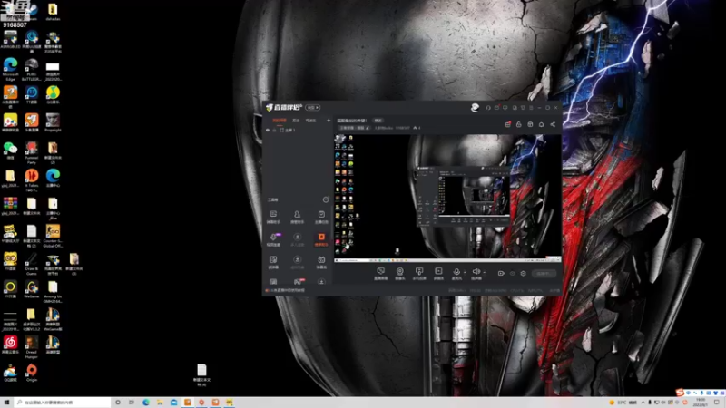Toggle the preview eye icon near record button
Image resolution: width=726 pixels, height=408 pixels.
[x=512, y=274]
